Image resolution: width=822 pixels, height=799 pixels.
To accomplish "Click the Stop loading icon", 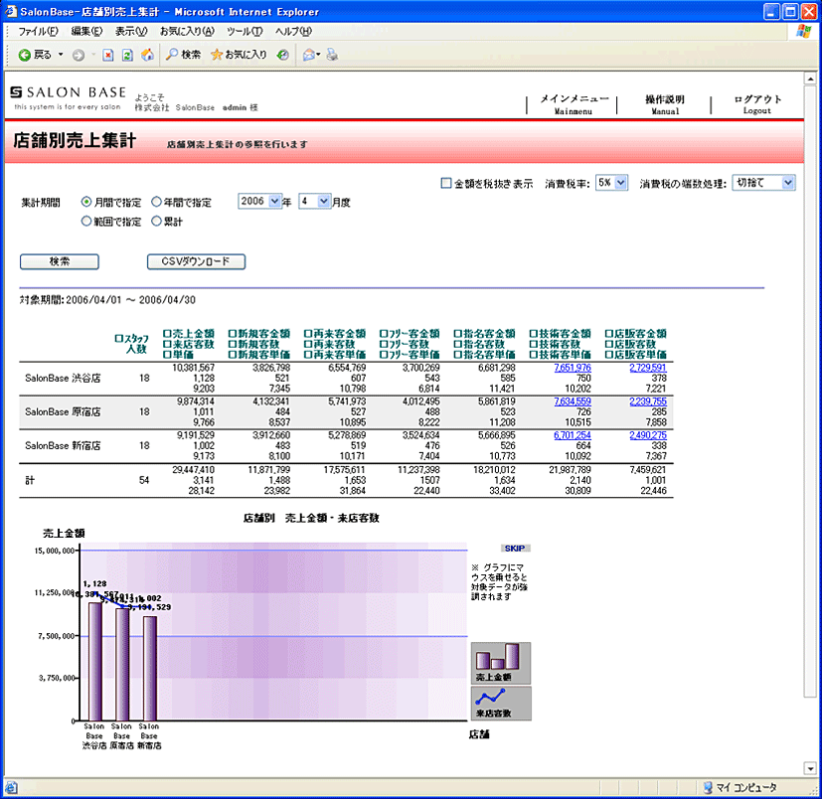I will [x=108, y=55].
